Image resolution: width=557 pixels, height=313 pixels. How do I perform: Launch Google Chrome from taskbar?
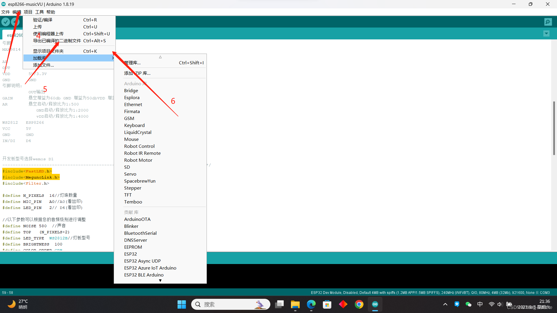[359, 304]
